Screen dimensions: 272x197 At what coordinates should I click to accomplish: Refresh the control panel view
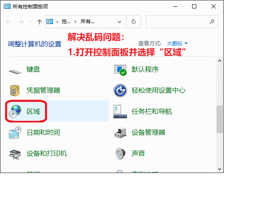coord(134,22)
